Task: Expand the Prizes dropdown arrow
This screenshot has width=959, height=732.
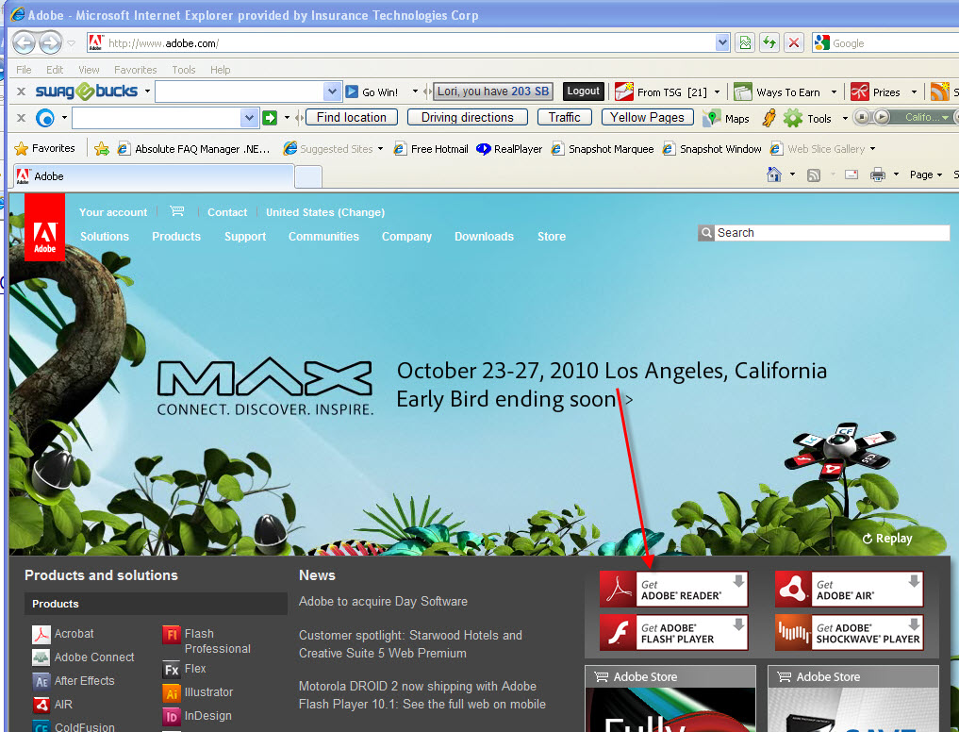Action: point(915,92)
